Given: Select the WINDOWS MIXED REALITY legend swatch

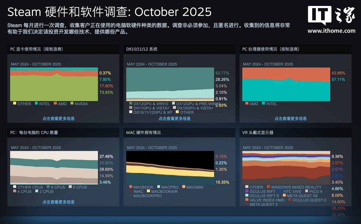Looking at the screenshot, I should click(x=268, y=187).
